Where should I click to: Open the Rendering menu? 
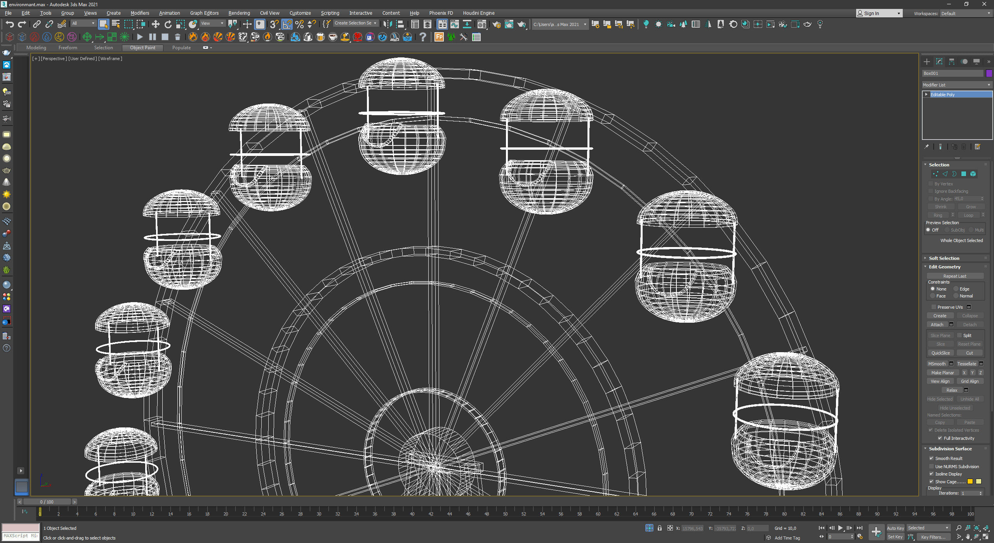239,13
